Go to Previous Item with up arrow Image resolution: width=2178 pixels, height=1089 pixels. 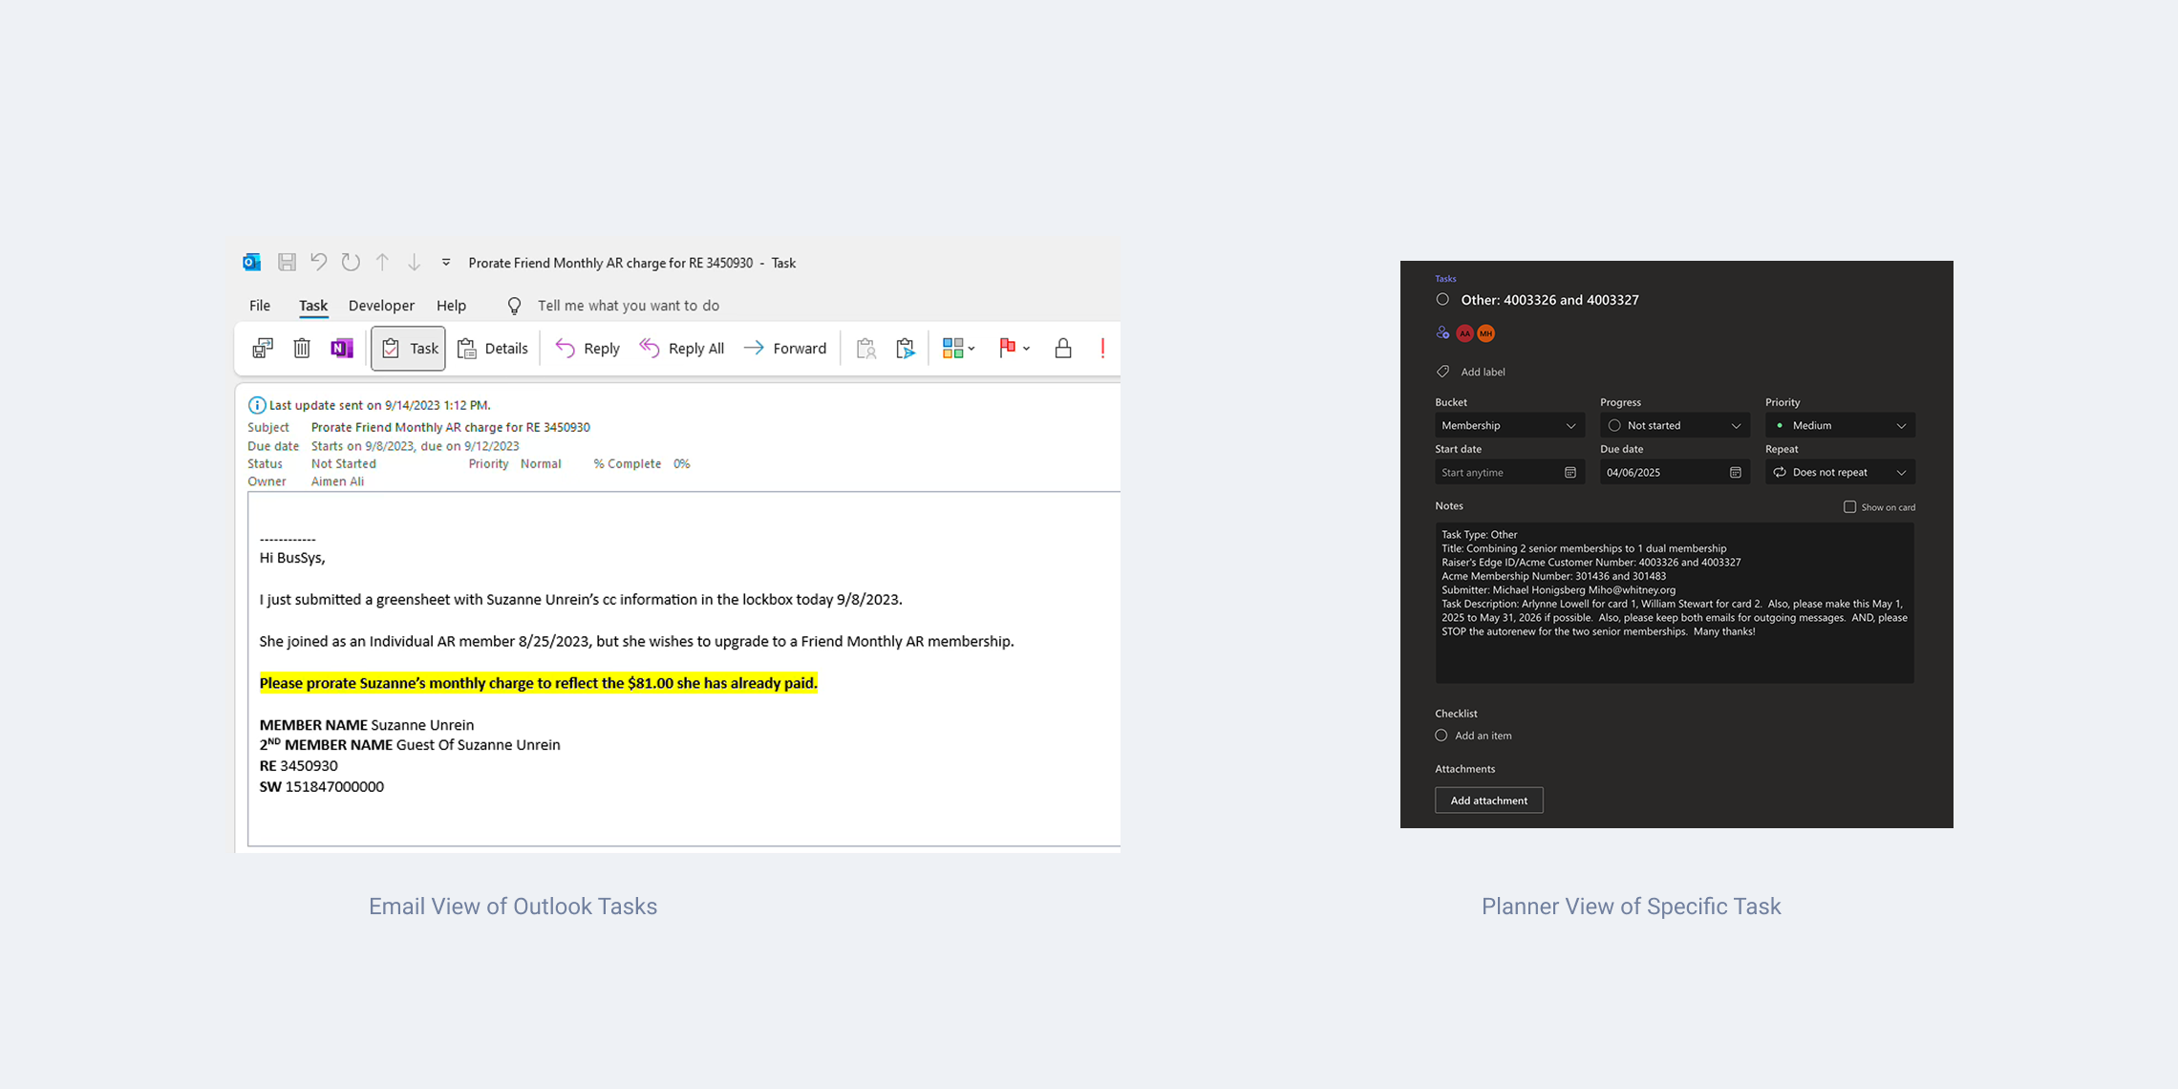(382, 262)
